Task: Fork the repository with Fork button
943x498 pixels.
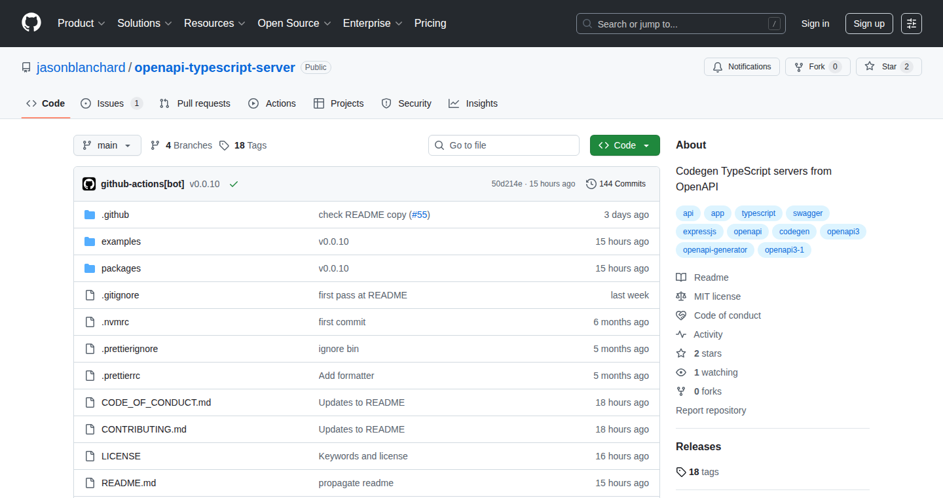Action: pyautogui.click(x=818, y=67)
